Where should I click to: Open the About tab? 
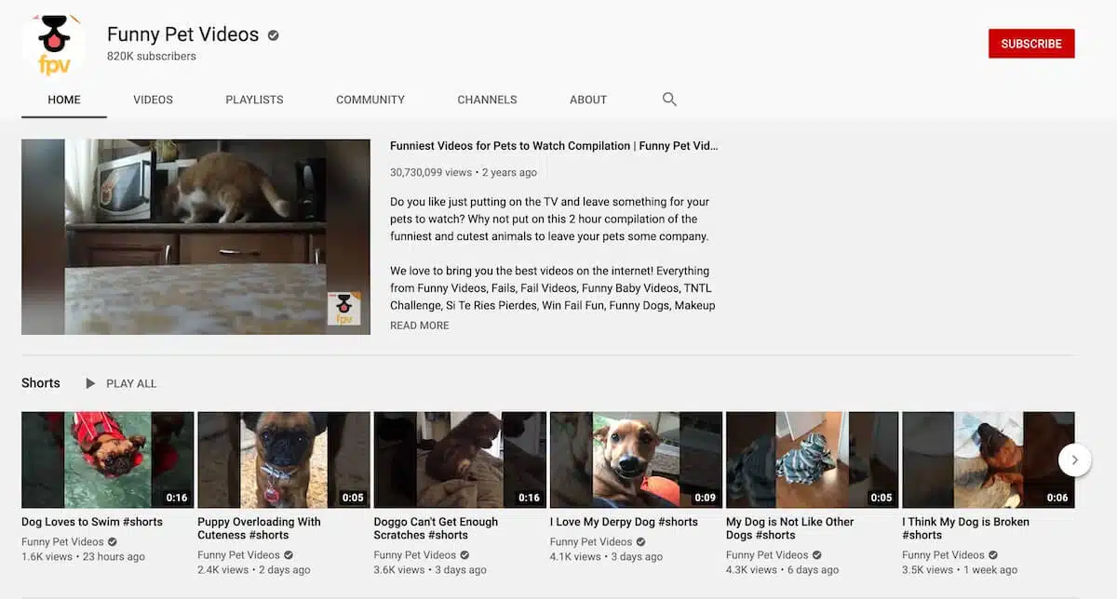(x=588, y=100)
